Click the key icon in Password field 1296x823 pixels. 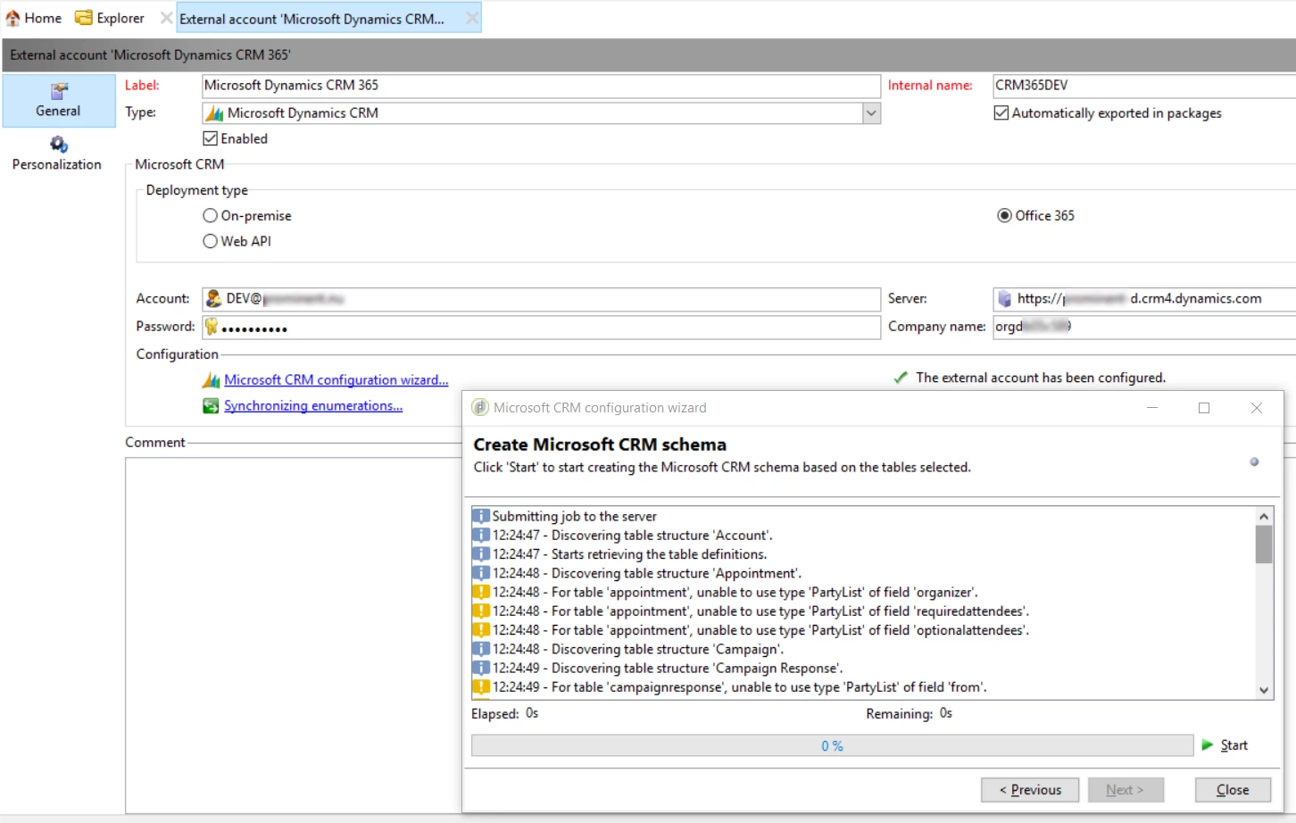point(212,328)
